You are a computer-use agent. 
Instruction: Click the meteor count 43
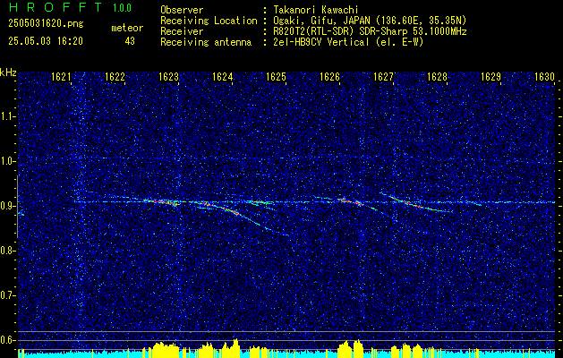(130, 41)
